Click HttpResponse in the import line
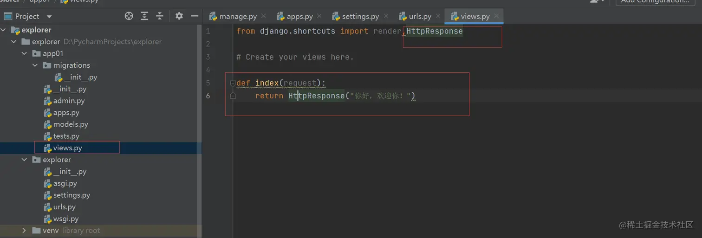 (435, 31)
